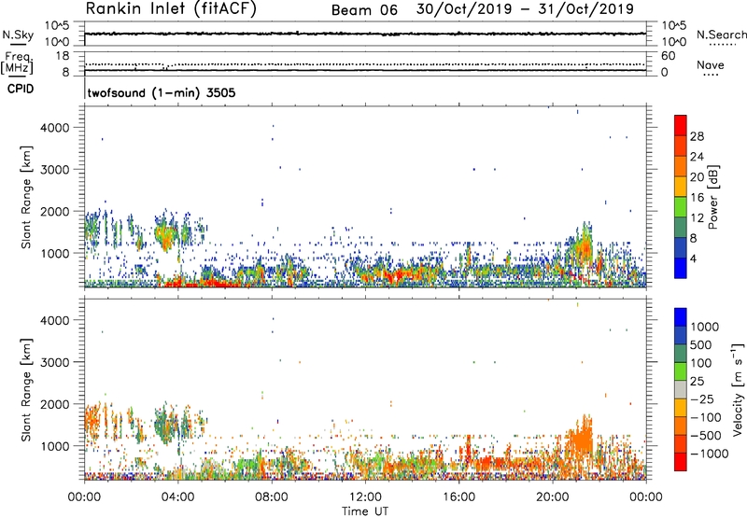The width and height of the screenshot is (747, 517).
Task: Click the '20:00' time axis tick label
Action: coord(552,497)
